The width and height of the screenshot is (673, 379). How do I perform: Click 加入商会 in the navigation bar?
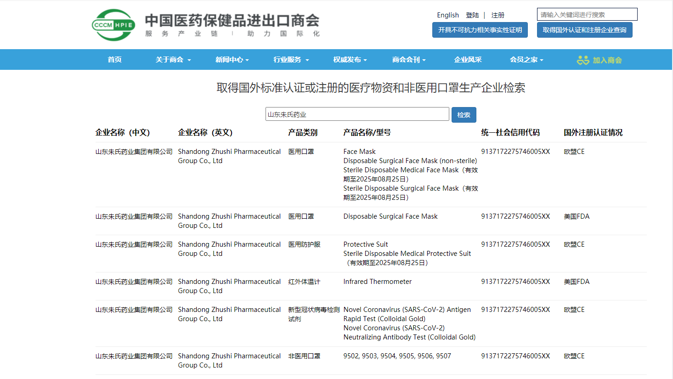coord(599,60)
